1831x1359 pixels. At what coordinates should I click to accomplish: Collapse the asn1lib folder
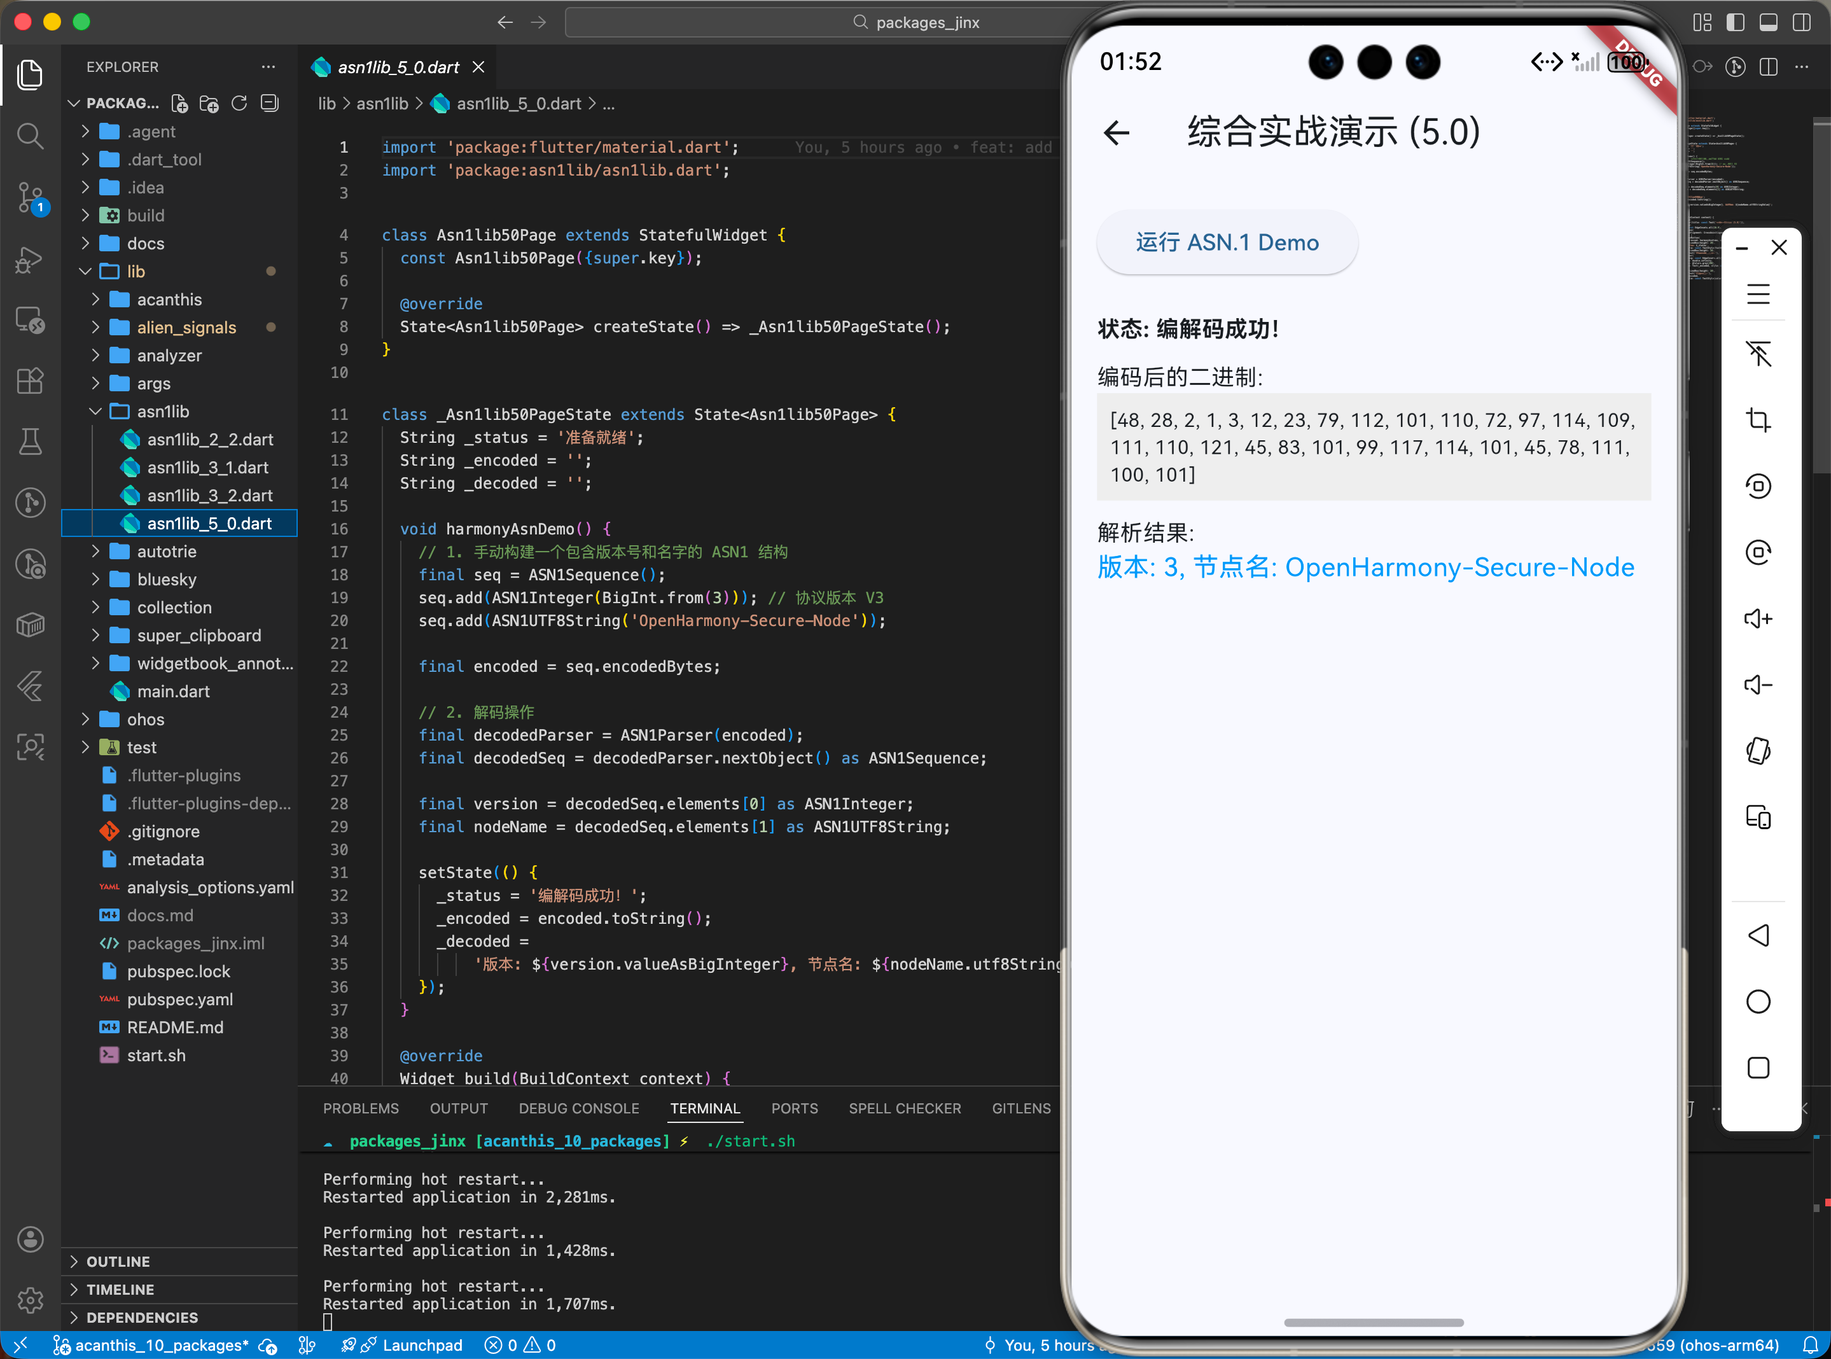[162, 411]
